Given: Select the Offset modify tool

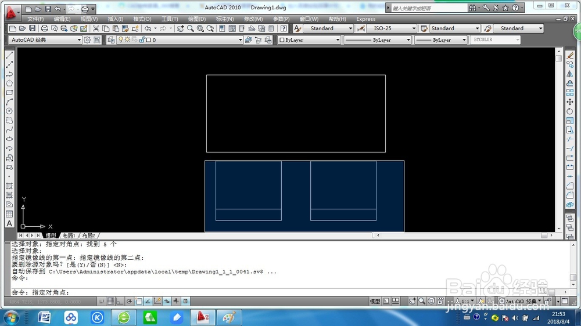Looking at the screenshot, I should (570, 84).
